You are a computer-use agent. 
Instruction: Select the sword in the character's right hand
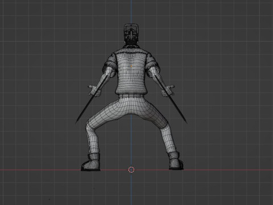tap(171, 99)
